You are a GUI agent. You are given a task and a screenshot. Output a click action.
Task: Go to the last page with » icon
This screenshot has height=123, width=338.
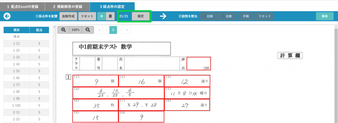(127, 30)
